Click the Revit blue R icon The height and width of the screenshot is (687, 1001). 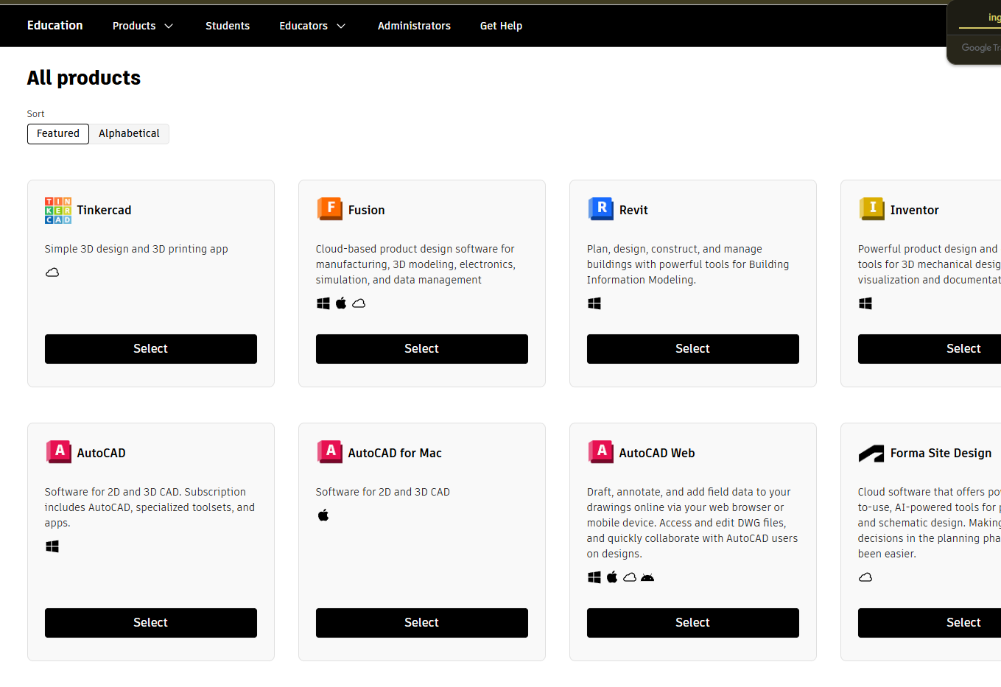pyautogui.click(x=600, y=209)
